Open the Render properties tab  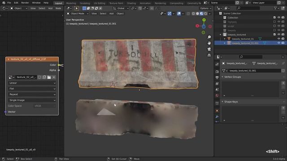pos(217,72)
